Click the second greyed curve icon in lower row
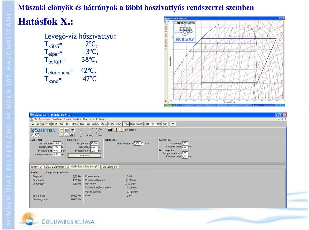Viewport: 309px width, 230px height. click(67, 135)
